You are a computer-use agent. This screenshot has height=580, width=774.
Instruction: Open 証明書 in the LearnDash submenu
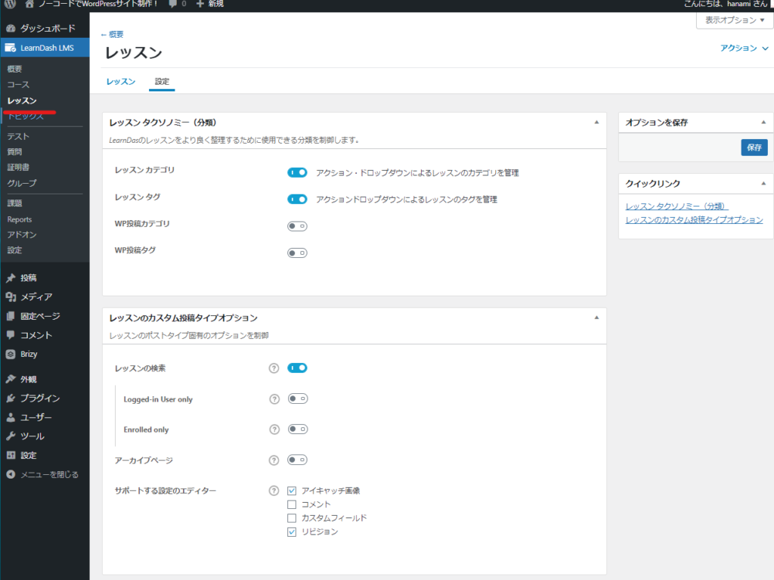(18, 167)
